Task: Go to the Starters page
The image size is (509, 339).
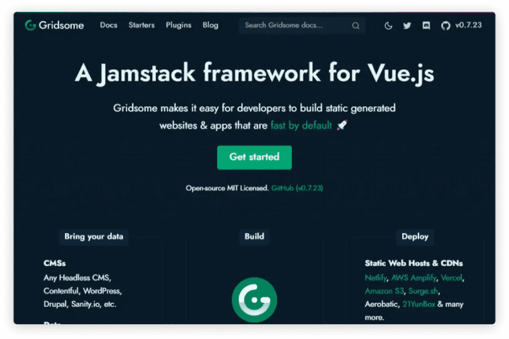Action: point(141,25)
